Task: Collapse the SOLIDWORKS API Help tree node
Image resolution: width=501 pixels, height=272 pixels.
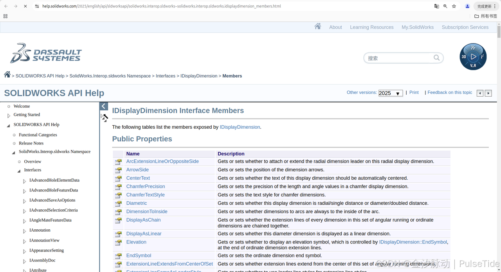Action: tap(9, 125)
